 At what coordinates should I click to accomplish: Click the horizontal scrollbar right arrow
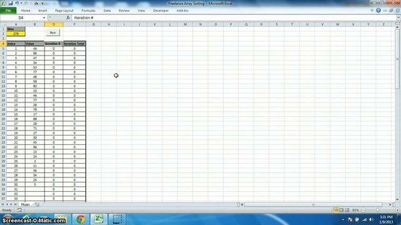click(390, 204)
